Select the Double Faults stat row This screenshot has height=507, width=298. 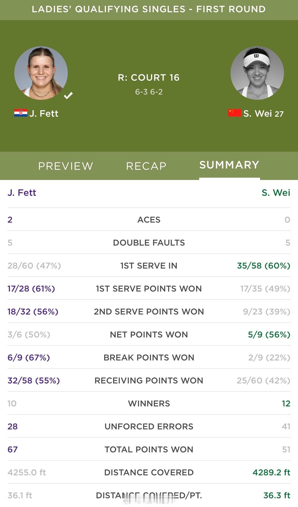[x=149, y=243]
